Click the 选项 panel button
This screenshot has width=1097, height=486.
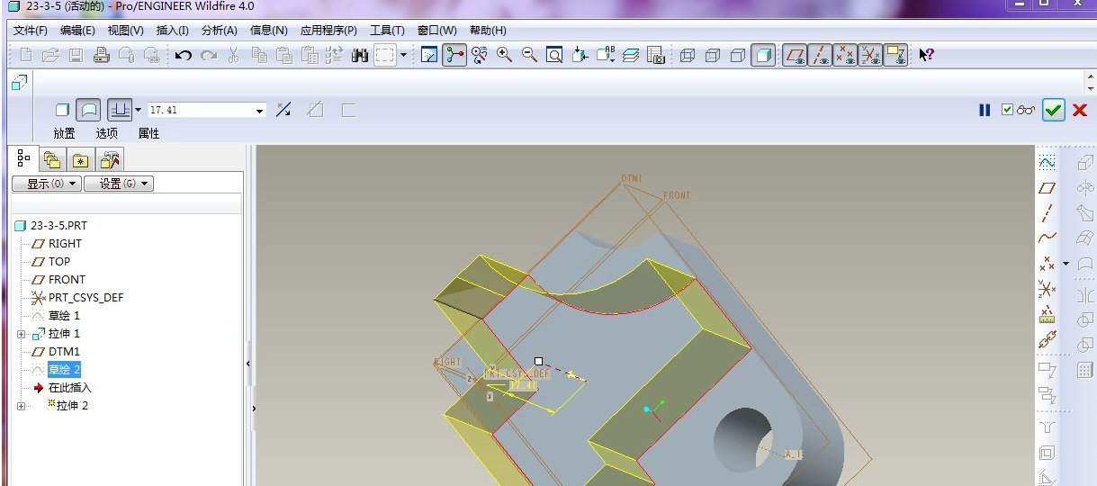click(x=107, y=133)
